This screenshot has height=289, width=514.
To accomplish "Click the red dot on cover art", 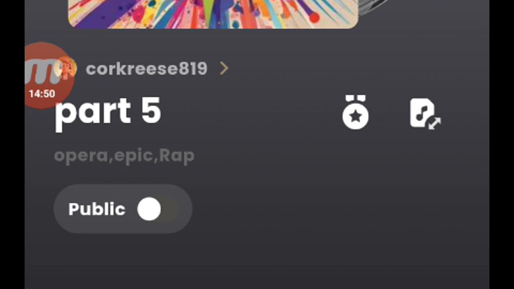I will click(314, 18).
